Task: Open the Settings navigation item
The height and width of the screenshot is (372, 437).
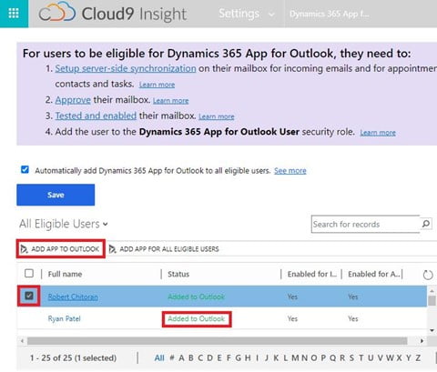Action: click(x=239, y=14)
